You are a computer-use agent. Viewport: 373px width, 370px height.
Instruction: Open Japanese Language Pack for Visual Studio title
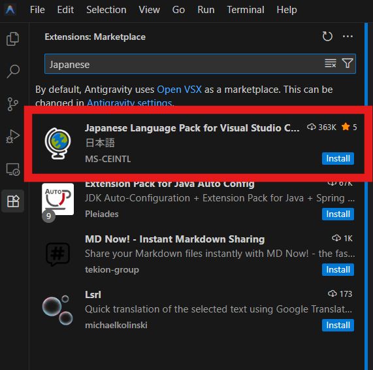(x=192, y=128)
